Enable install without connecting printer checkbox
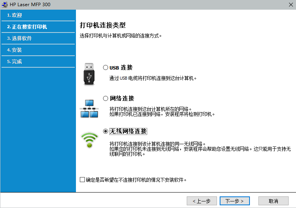The width and height of the screenshot is (296, 208). pos(82,179)
